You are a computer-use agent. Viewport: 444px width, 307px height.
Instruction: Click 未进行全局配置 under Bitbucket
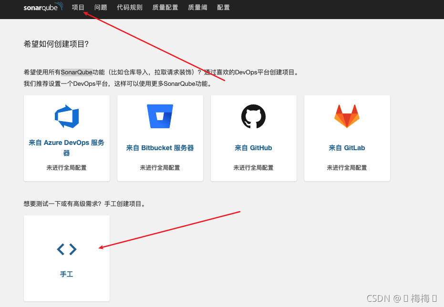pos(160,167)
